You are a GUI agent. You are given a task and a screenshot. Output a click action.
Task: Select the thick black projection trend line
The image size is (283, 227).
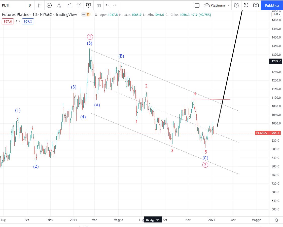pos(230,68)
